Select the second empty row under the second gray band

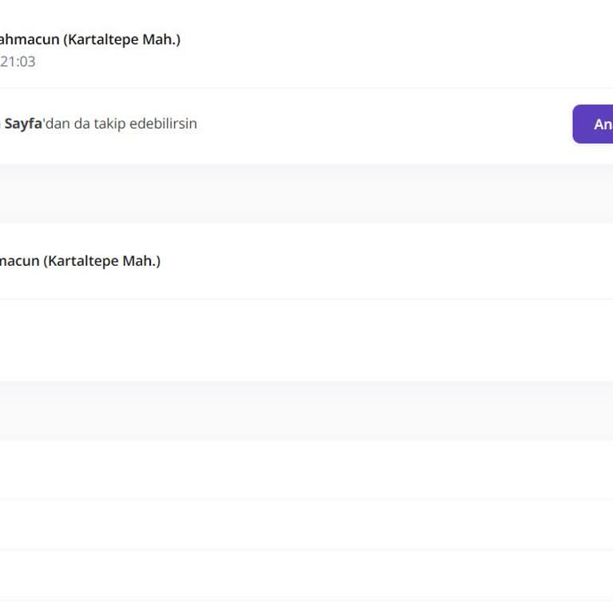tap(306, 524)
